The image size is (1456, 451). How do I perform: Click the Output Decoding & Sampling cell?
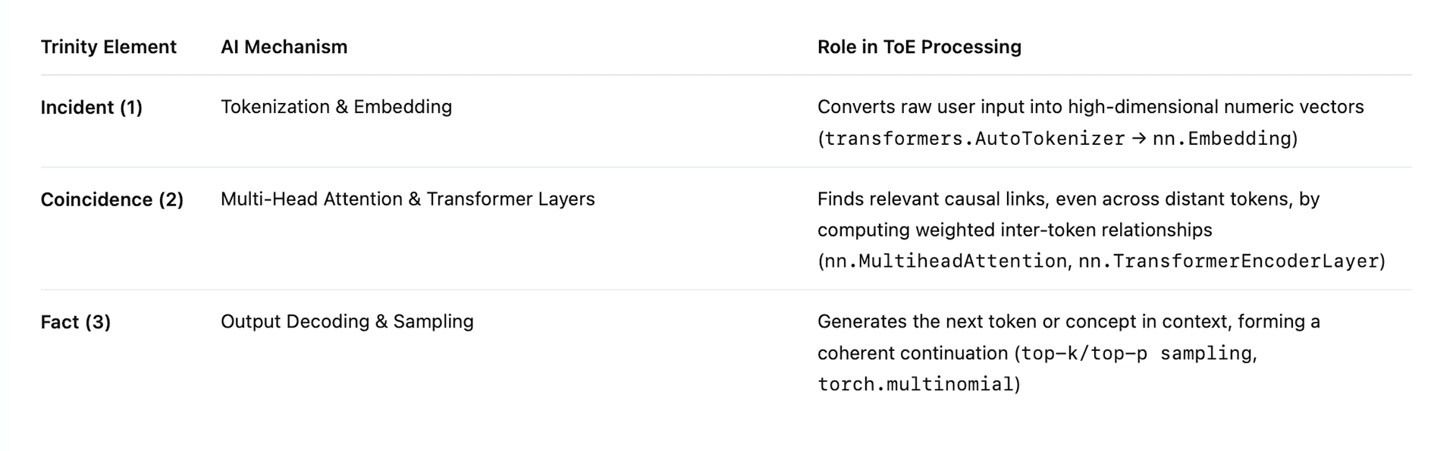pos(347,321)
